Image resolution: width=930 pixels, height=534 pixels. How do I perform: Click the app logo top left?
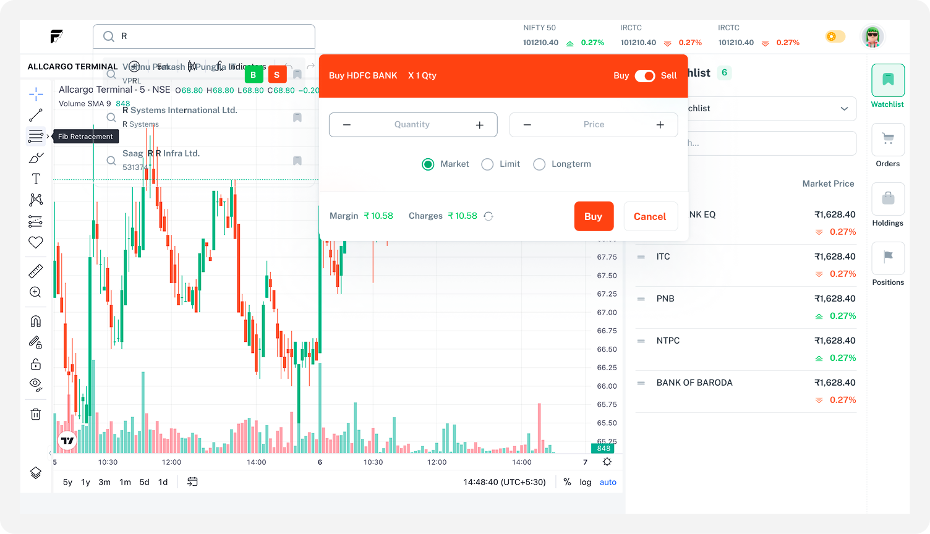click(x=56, y=36)
